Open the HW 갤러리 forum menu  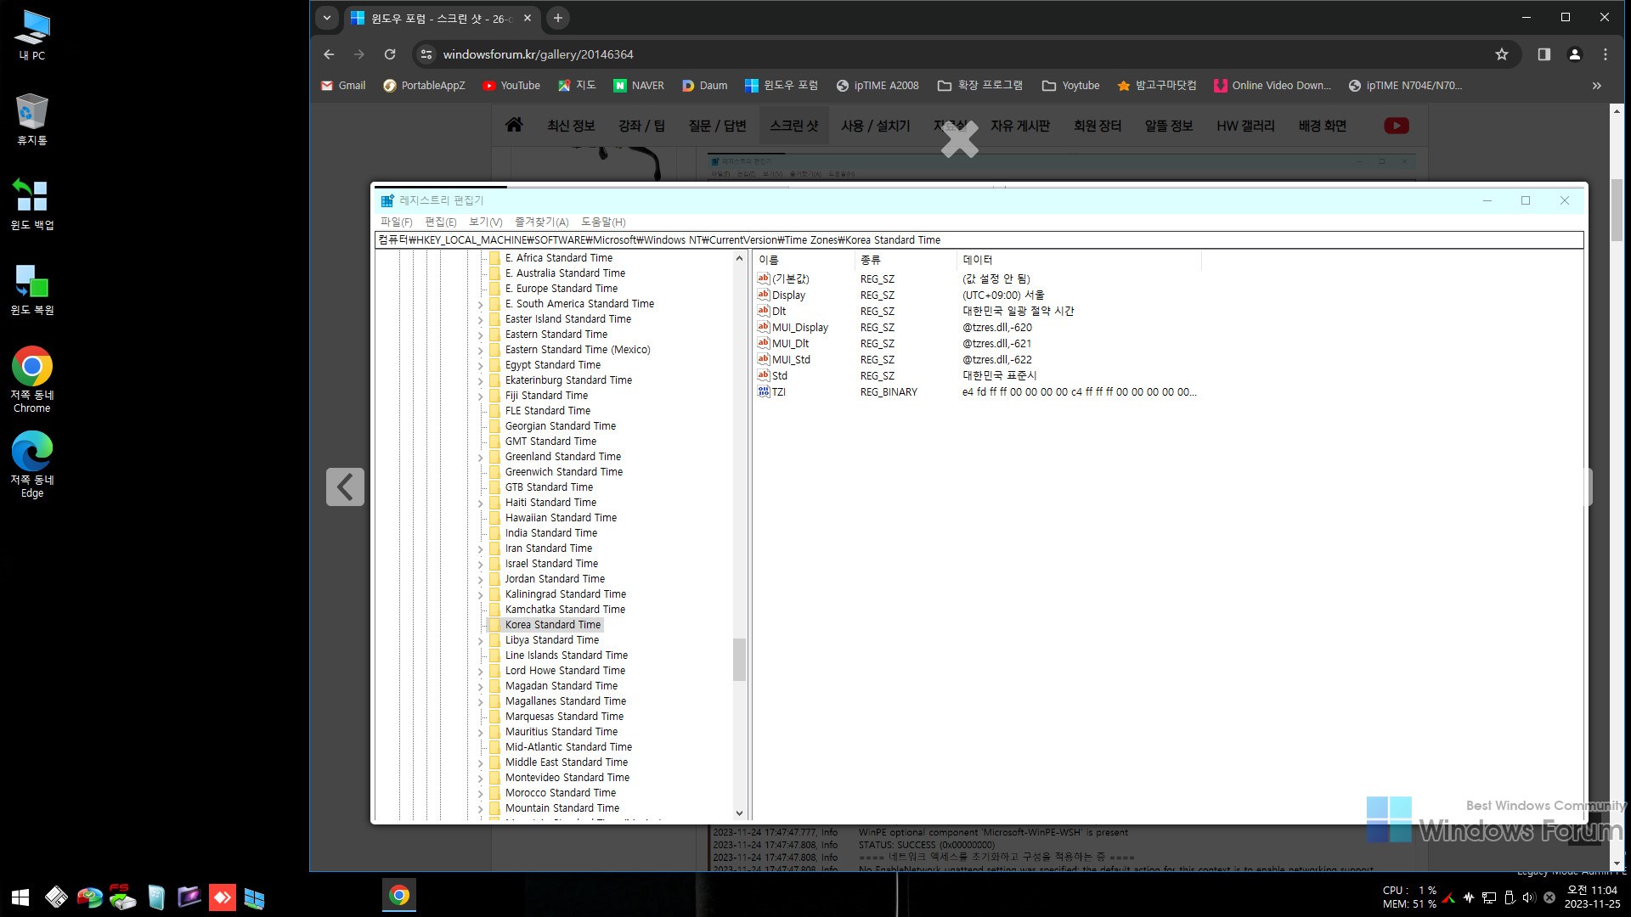[1245, 126]
